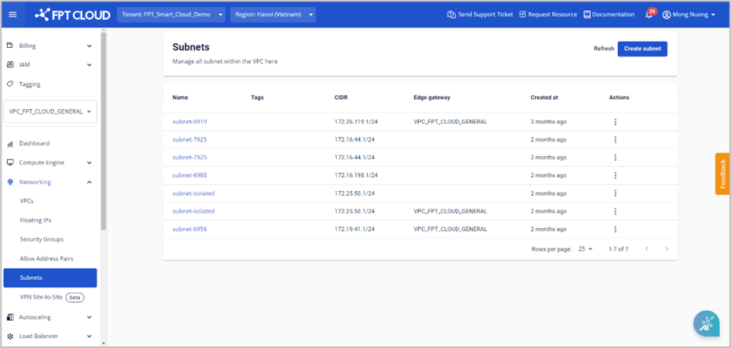Click the Create subnet button

coord(642,49)
